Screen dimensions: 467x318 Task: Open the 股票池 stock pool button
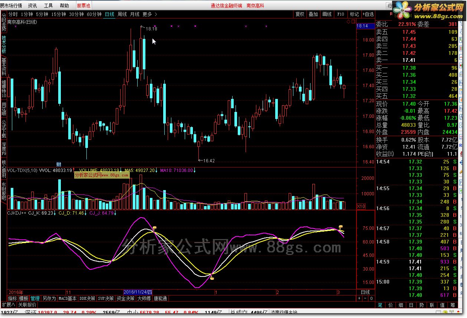83,6
